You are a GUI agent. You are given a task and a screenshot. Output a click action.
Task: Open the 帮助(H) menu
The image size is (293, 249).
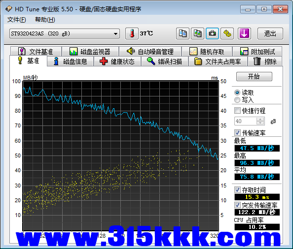[x=45, y=20]
